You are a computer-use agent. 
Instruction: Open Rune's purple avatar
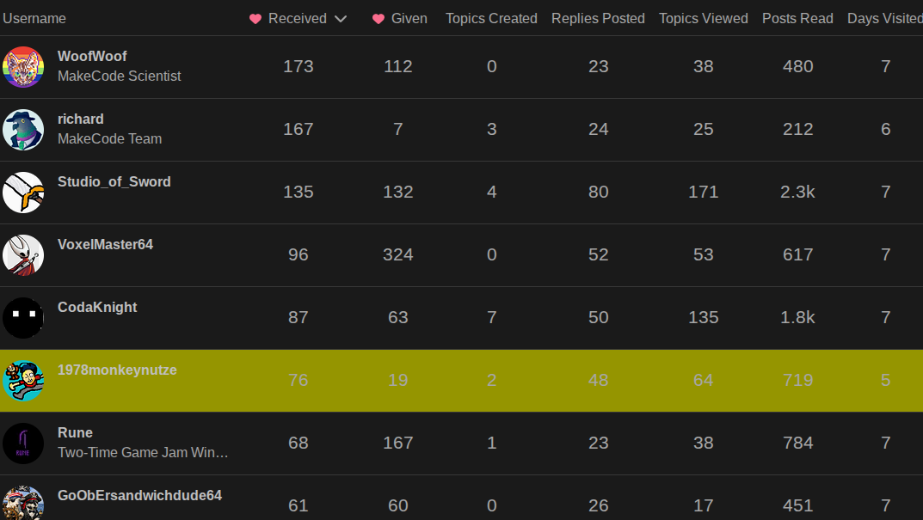tap(23, 444)
